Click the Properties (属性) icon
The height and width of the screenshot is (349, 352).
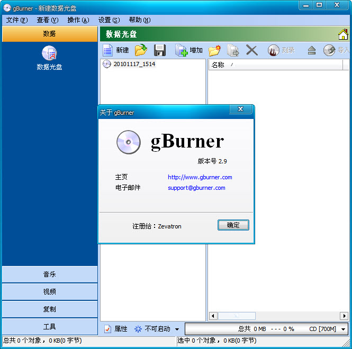[x=107, y=329]
